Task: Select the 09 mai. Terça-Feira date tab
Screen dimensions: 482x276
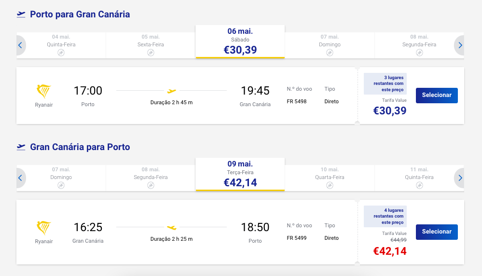Action: [x=240, y=175]
